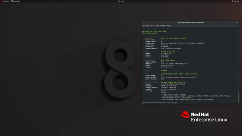Image resolution: width=242 pixels, height=136 pixels.
Task: Click the 'Cache Size:' label
Action: point(150,45)
